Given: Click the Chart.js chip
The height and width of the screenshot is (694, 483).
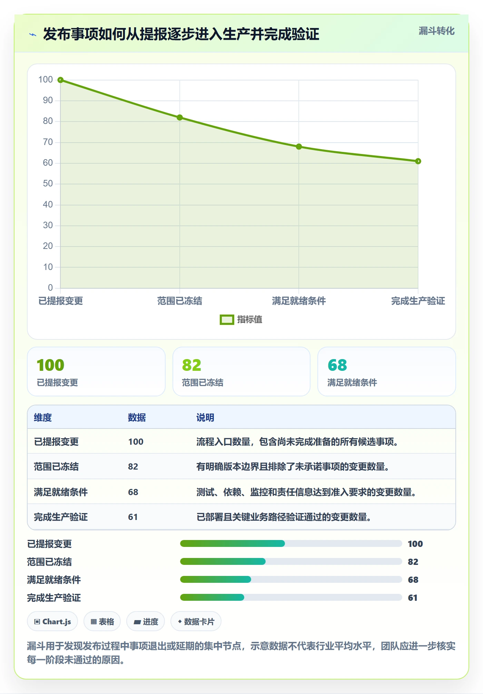Looking at the screenshot, I should pos(52,621).
